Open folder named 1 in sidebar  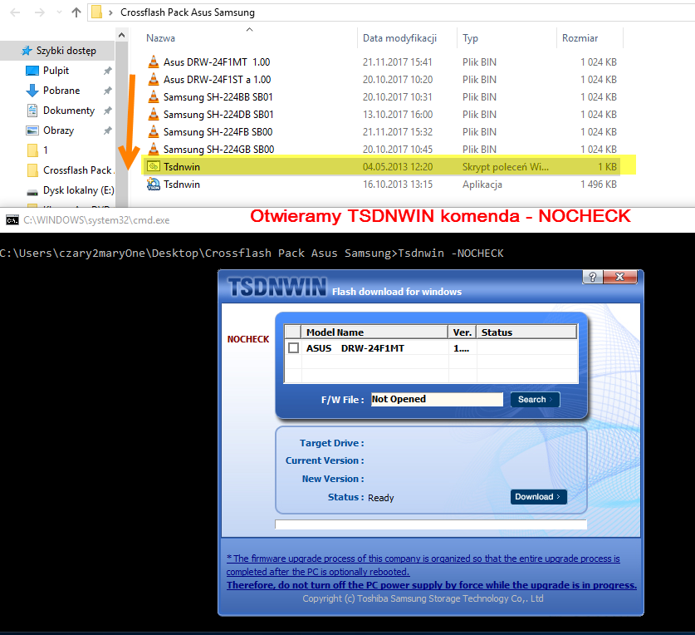(x=45, y=150)
